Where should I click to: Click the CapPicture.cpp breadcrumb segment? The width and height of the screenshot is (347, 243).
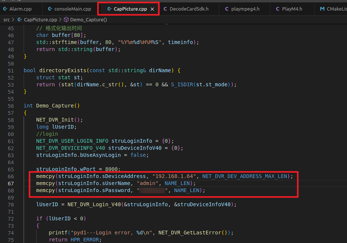(41, 19)
